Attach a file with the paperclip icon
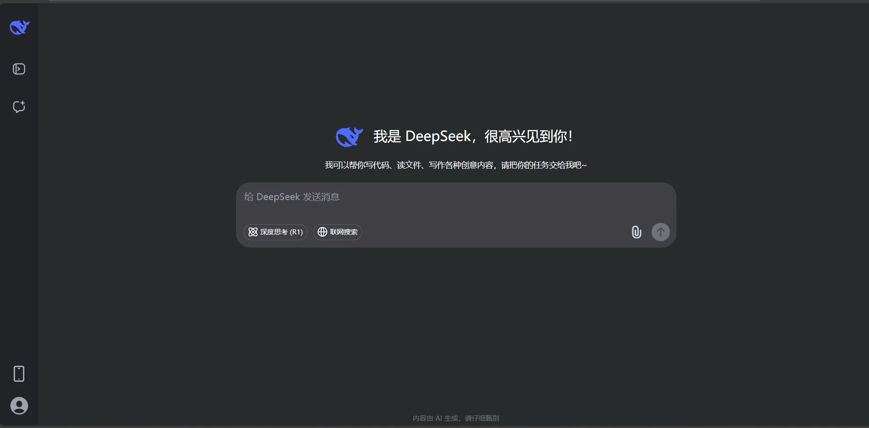The width and height of the screenshot is (869, 428). coord(636,232)
